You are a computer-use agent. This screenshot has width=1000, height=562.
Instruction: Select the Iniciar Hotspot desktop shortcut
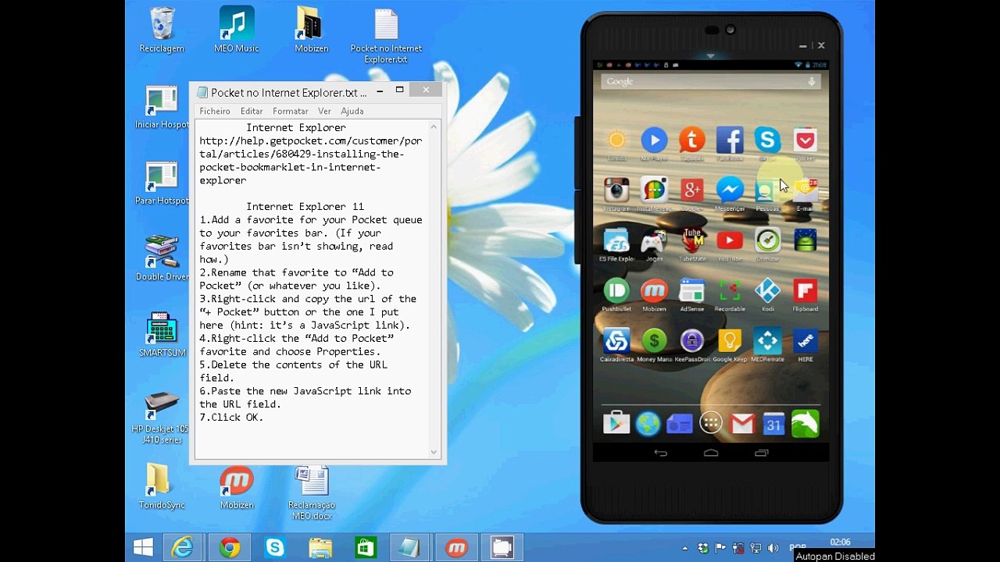pyautogui.click(x=162, y=106)
